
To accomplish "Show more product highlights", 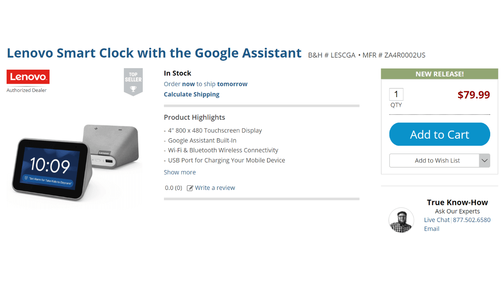I will 180,172.
